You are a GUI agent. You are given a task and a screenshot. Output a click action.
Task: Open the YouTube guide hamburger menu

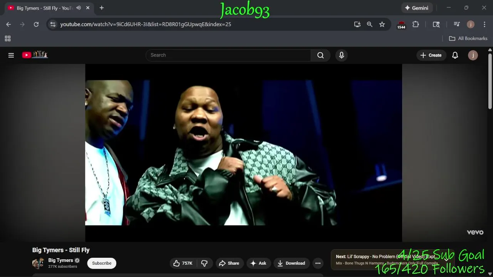coord(11,55)
